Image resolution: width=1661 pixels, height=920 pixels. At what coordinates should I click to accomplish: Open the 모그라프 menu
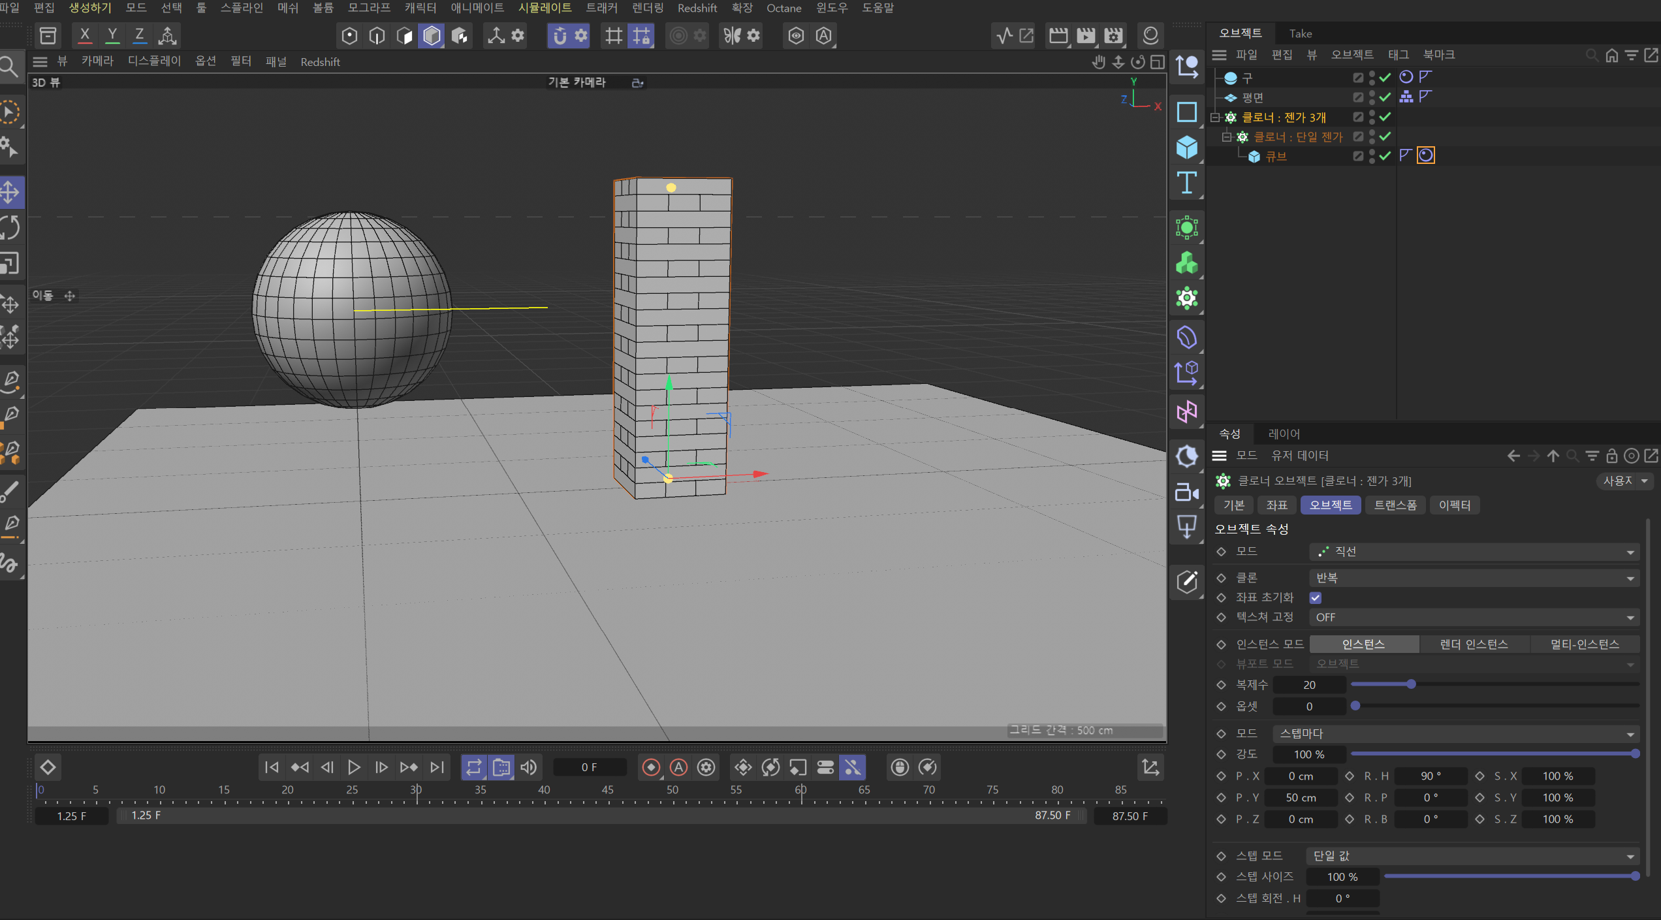pos(369,8)
